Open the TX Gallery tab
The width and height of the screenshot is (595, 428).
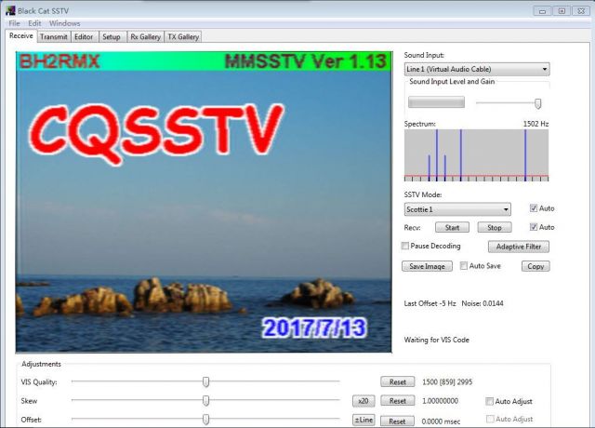[x=183, y=37]
